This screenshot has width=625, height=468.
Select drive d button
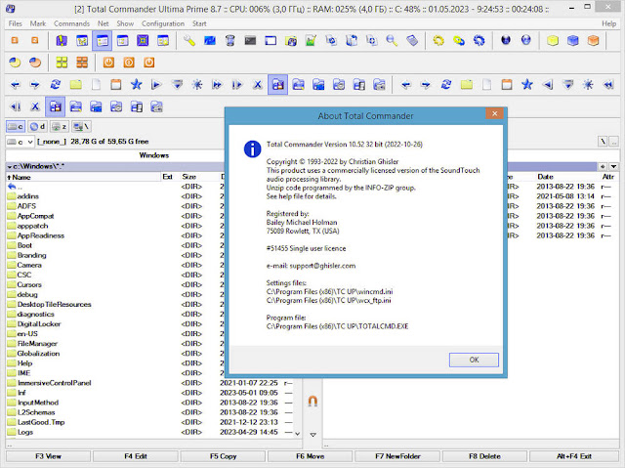point(37,127)
